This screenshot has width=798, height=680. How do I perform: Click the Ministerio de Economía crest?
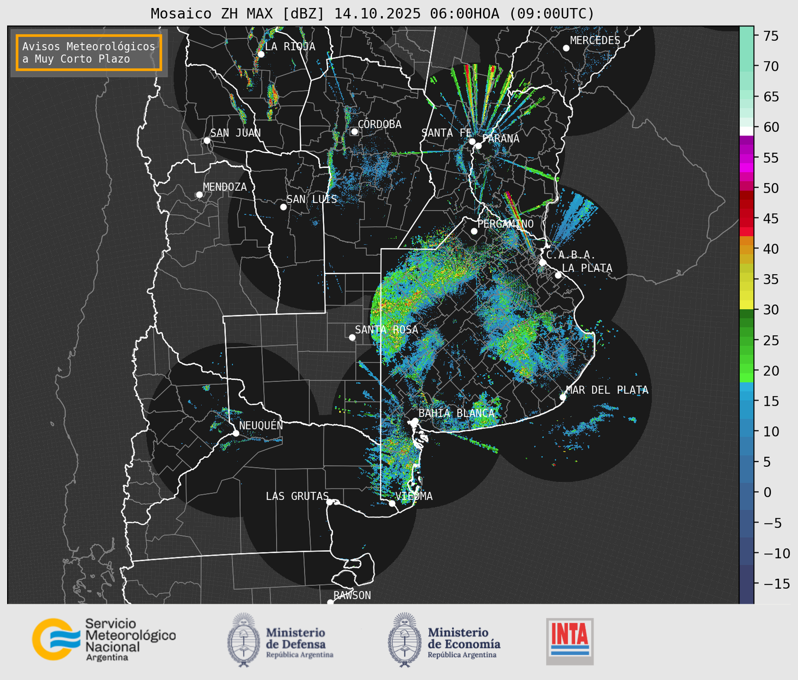(x=404, y=640)
